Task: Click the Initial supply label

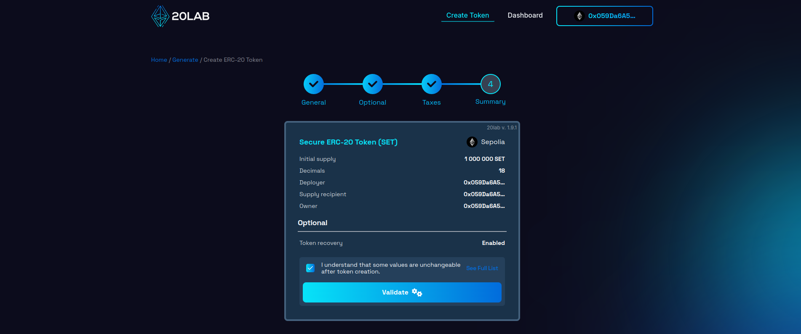Action: click(x=318, y=159)
